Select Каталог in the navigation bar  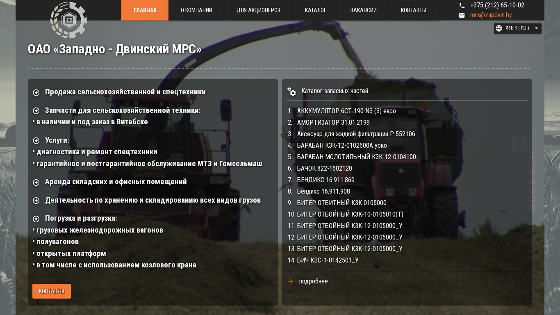(315, 10)
